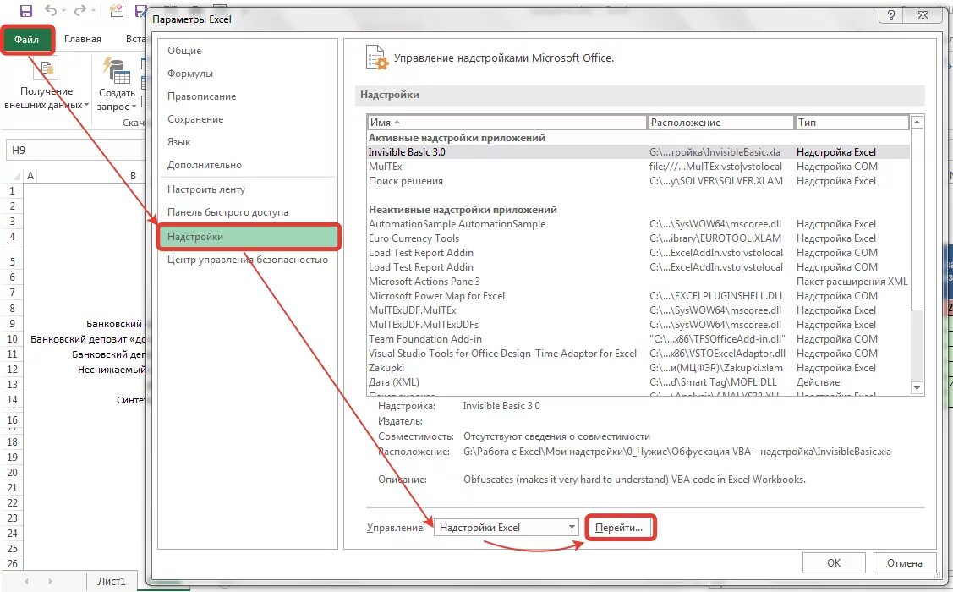Select the Microsoft Actions Pane 3 row

(x=638, y=282)
